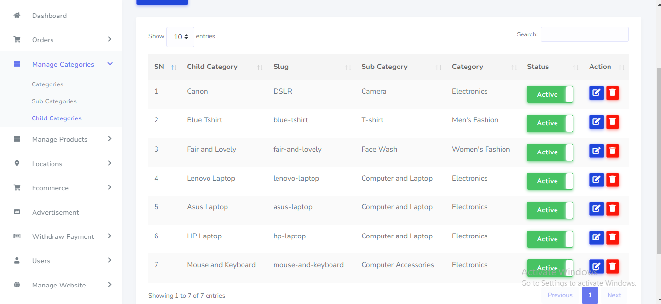Click page 1 pagination button
This screenshot has height=304, width=661.
tap(590, 295)
